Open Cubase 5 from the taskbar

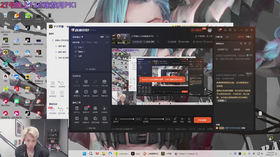point(186,154)
